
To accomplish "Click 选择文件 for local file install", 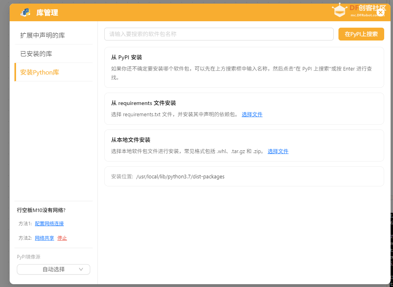I will coord(278,151).
